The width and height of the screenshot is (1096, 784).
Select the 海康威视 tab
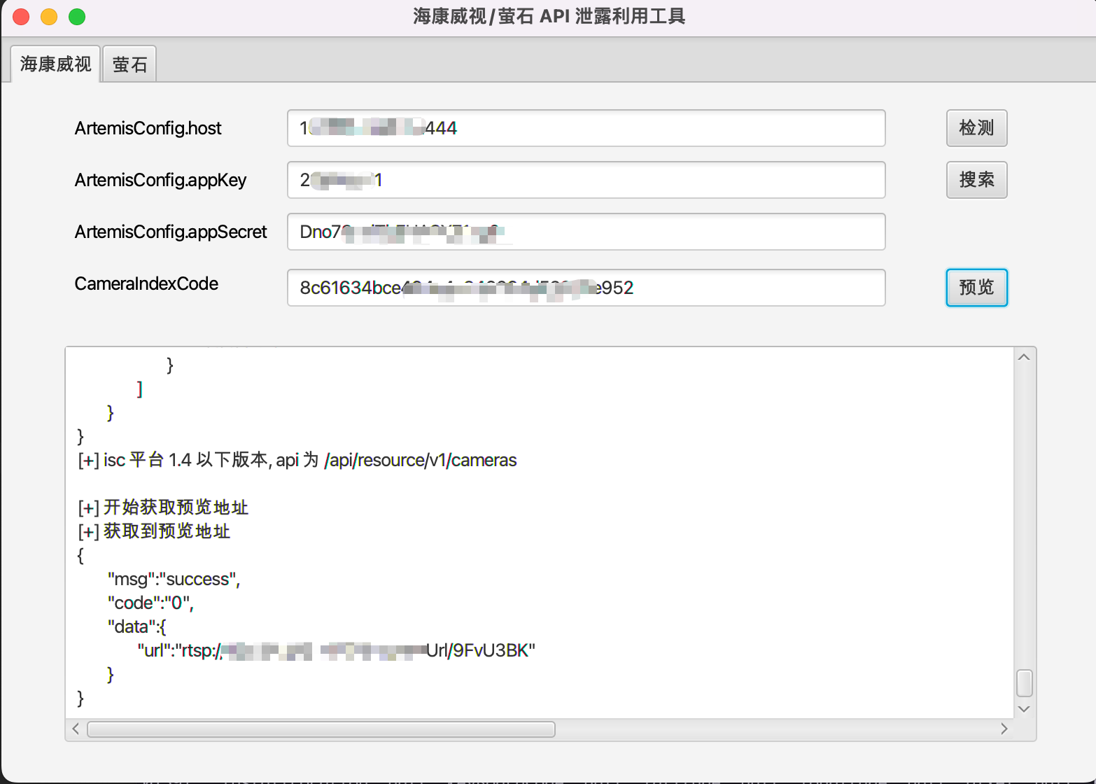coord(55,63)
